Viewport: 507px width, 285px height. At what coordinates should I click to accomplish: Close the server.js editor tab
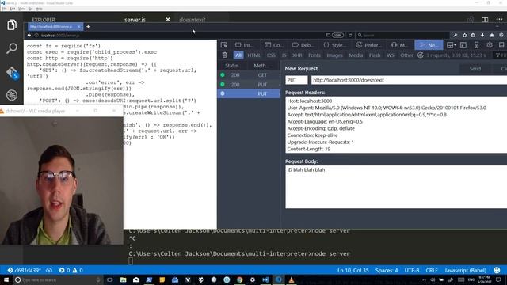click(168, 19)
